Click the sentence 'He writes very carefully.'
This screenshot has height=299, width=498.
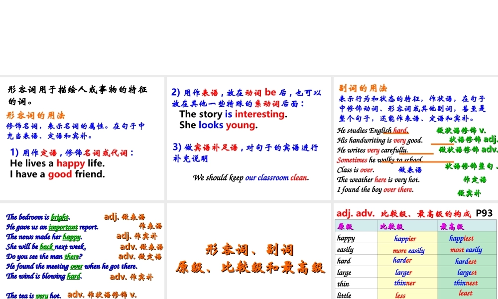[x=372, y=150]
